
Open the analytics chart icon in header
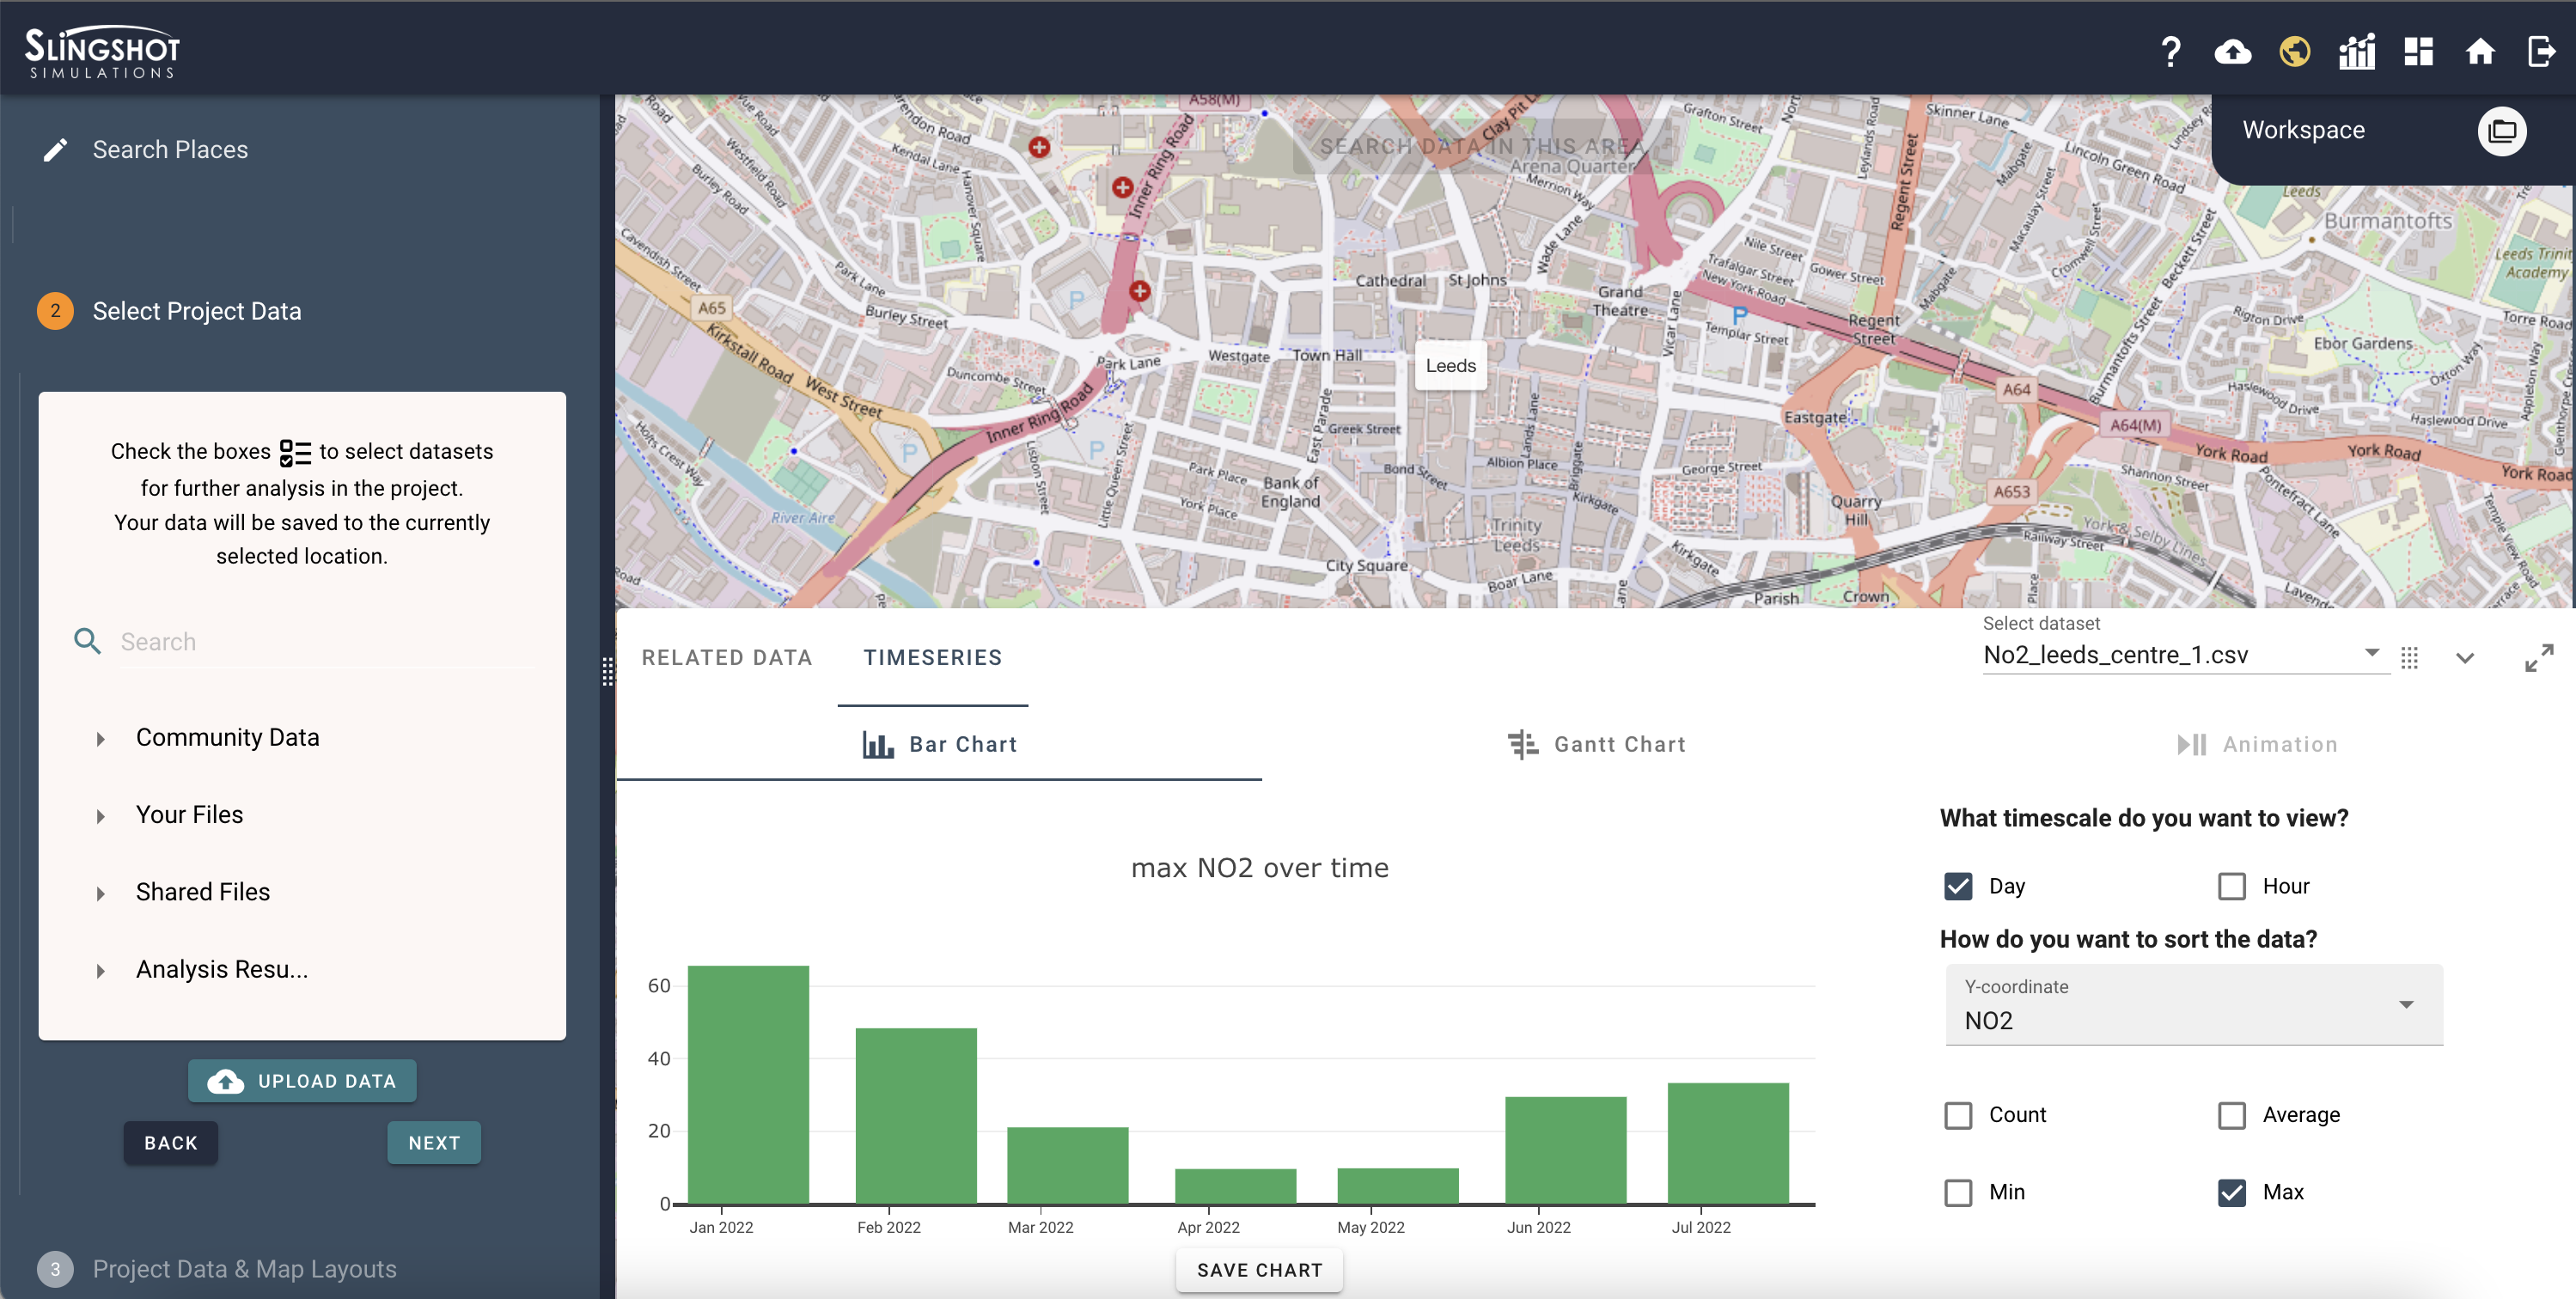pos(2356,51)
